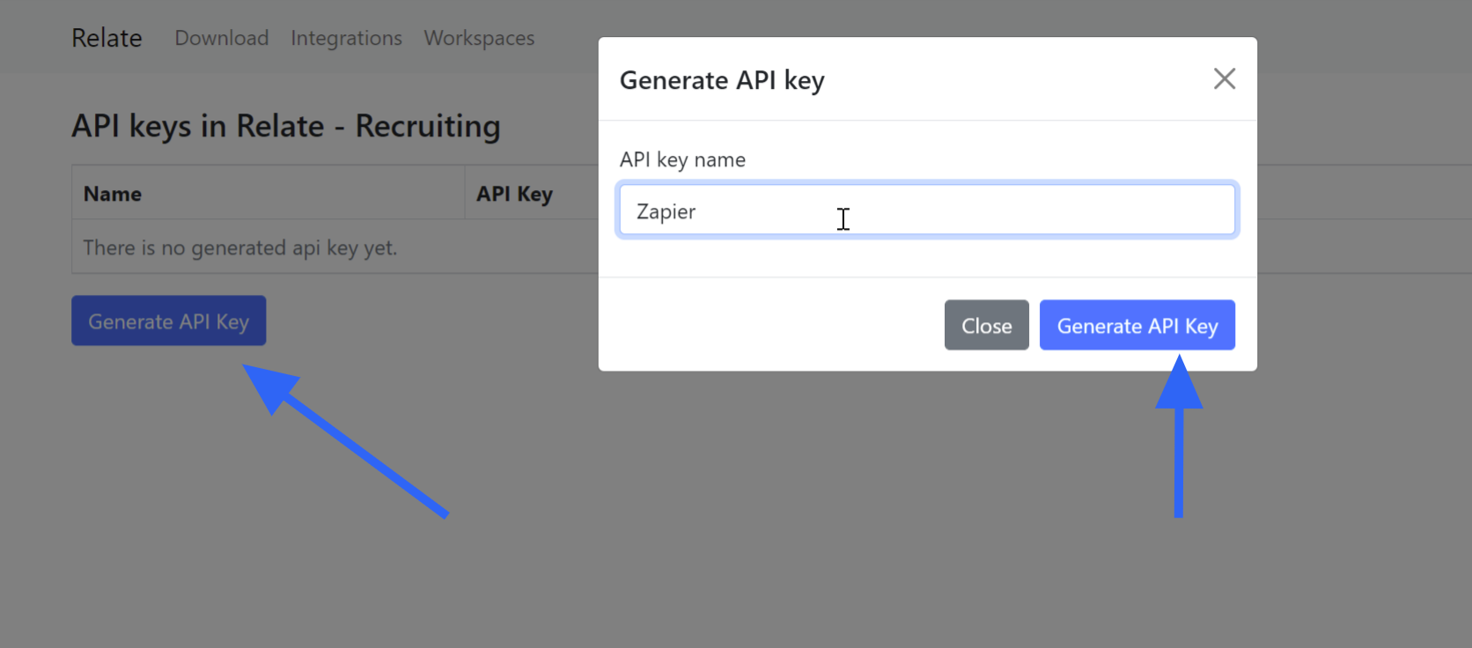Open the Integrations page

click(x=346, y=38)
